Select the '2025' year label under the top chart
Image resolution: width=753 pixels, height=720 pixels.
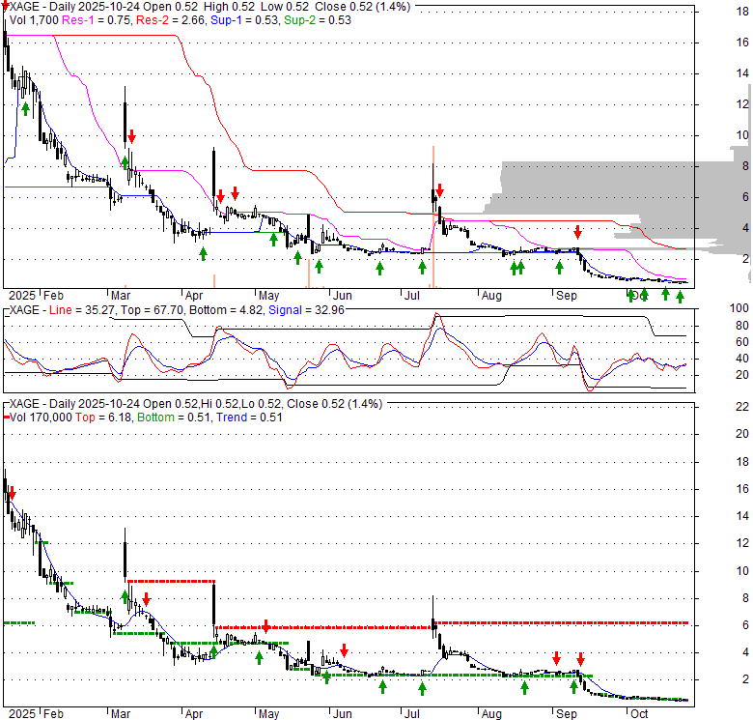[x=22, y=296]
